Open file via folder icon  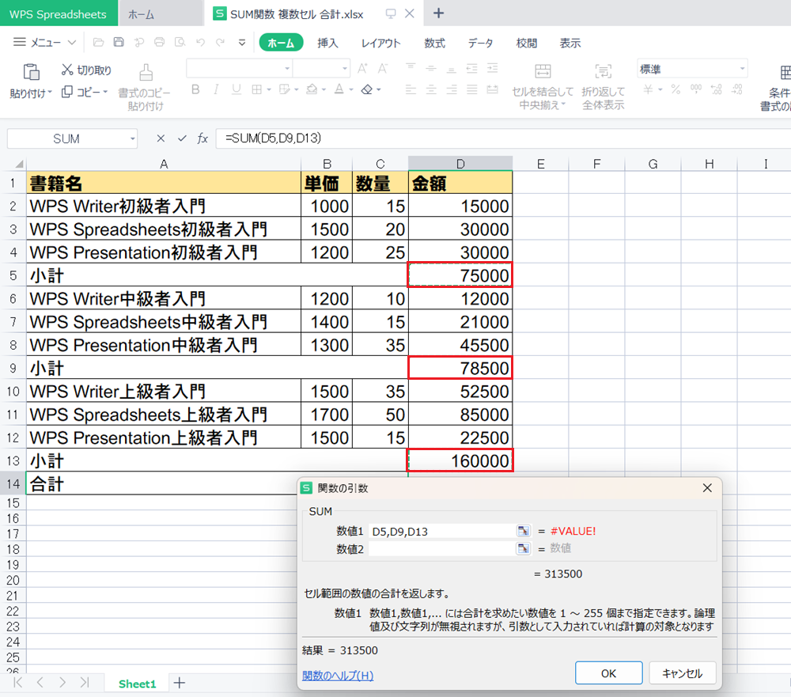[98, 43]
